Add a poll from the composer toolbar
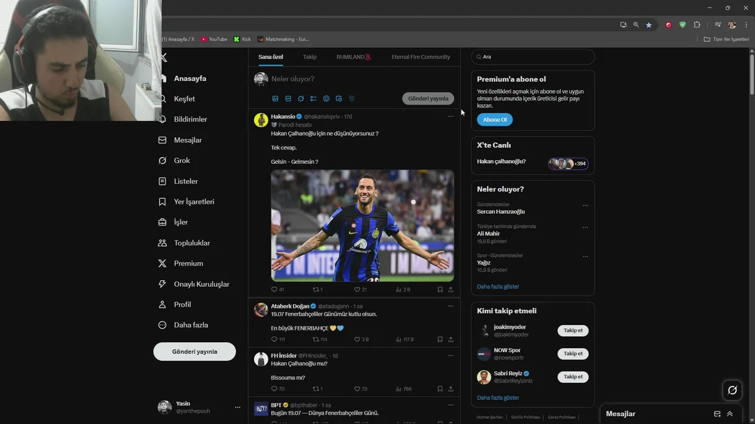The height and width of the screenshot is (424, 755). point(313,98)
